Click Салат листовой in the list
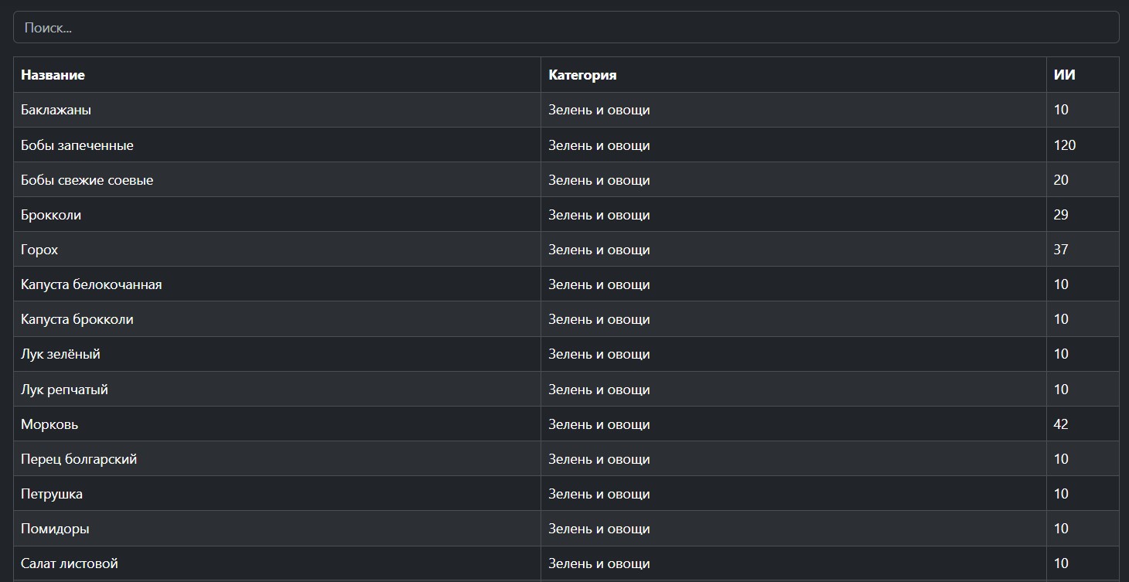The width and height of the screenshot is (1129, 582). point(70,563)
